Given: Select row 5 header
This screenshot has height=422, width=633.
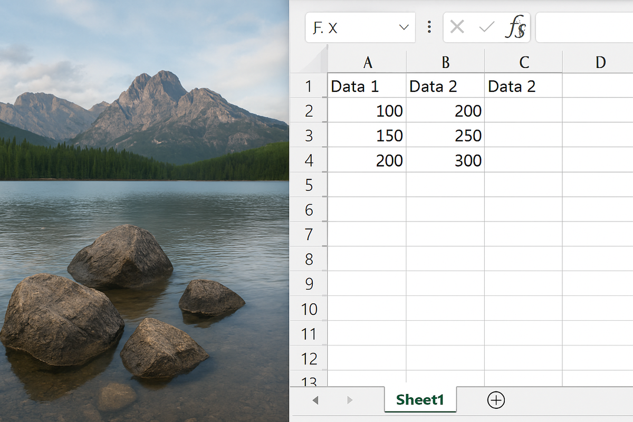Looking at the screenshot, I should click(309, 185).
